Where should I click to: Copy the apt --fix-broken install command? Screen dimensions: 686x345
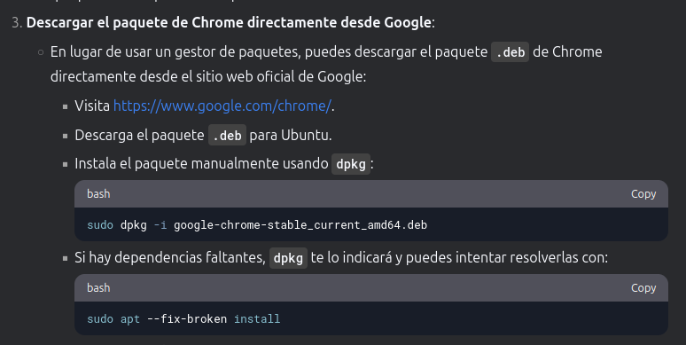[643, 288]
